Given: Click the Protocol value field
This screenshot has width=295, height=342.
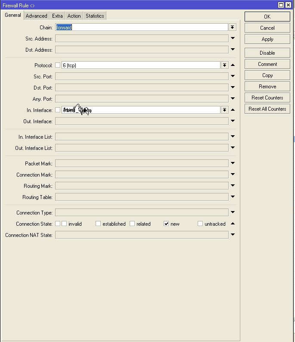Looking at the screenshot, I should tap(141, 65).
